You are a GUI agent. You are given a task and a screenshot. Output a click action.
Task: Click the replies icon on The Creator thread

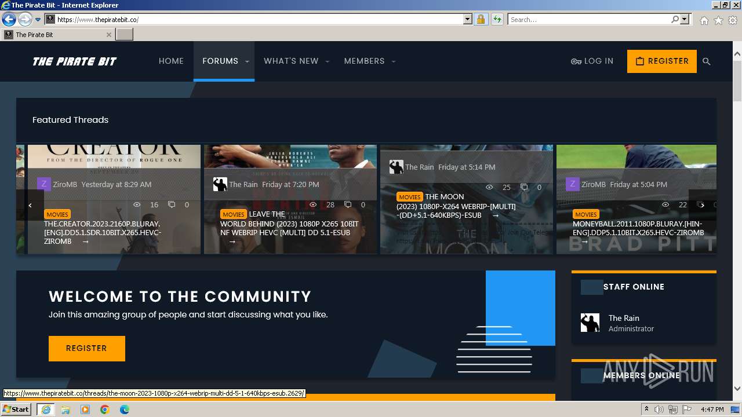172,204
